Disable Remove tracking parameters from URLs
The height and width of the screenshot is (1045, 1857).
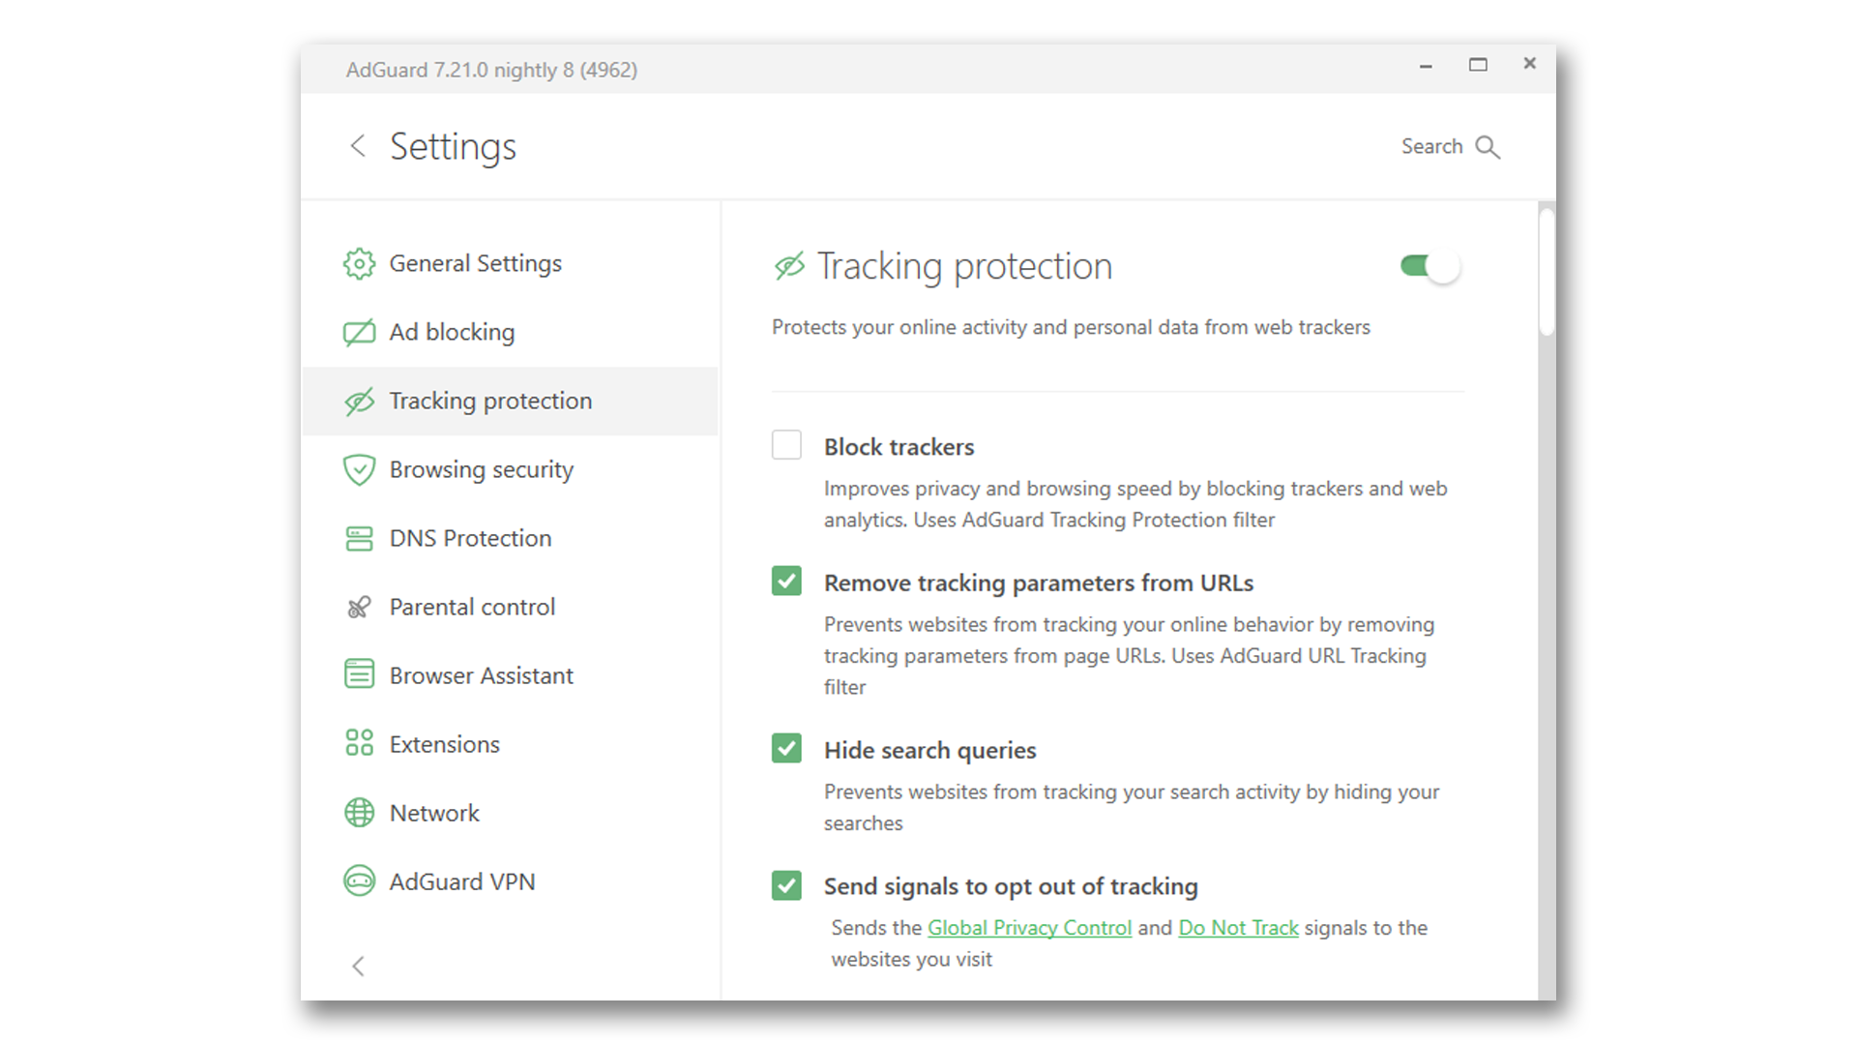(786, 581)
